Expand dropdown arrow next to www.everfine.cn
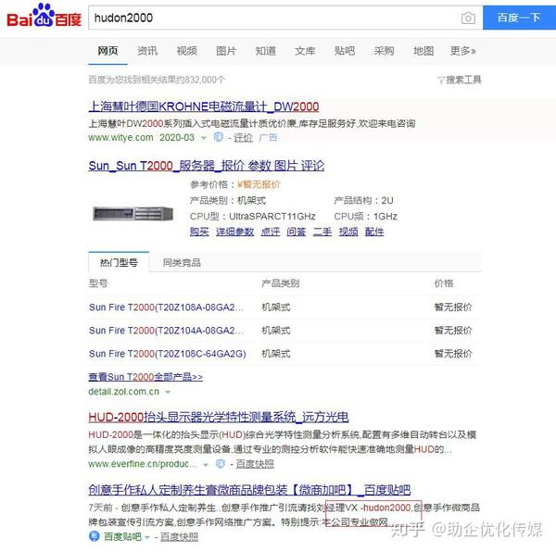Image resolution: width=556 pixels, height=552 pixels. click(x=206, y=465)
